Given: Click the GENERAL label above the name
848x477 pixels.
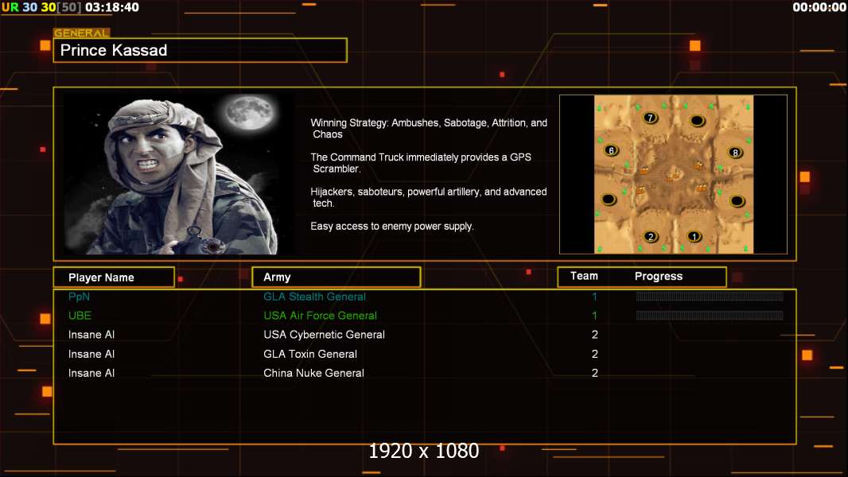Looking at the screenshot, I should (x=82, y=33).
